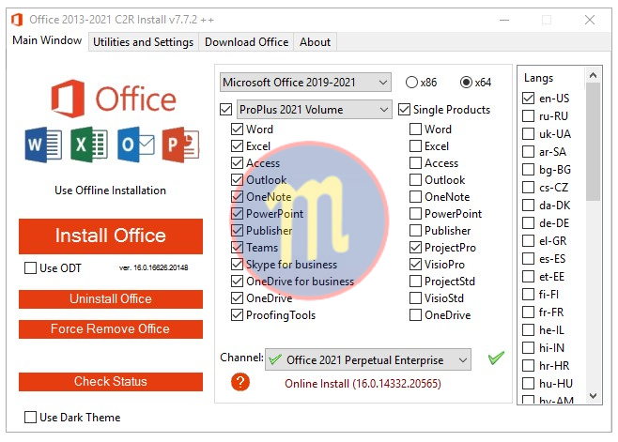Uncheck Excel in the ProPlus list
The width and height of the screenshot is (618, 442).
point(237,146)
